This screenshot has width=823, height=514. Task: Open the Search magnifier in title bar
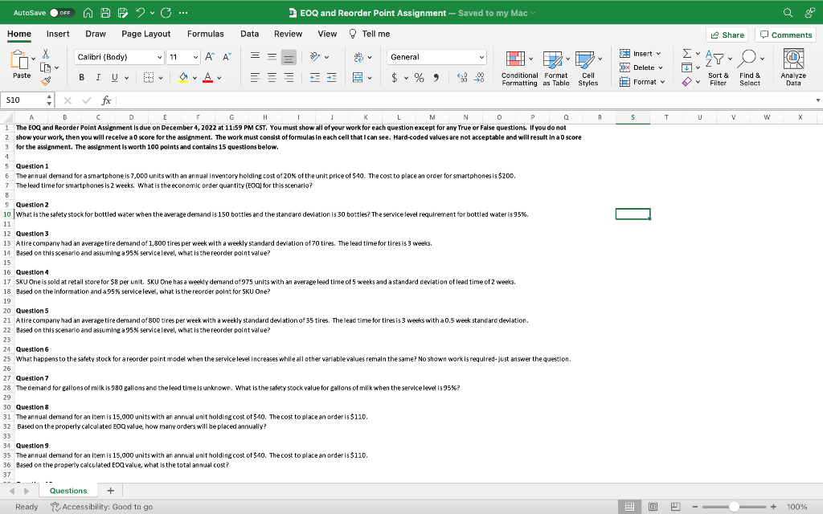click(x=788, y=13)
